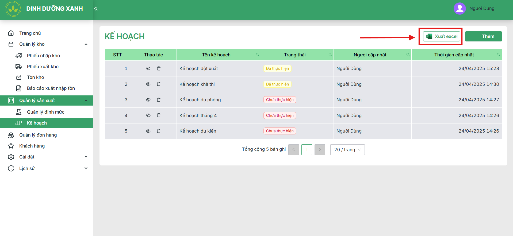Viewport: 513px width, 236px height.
Task: Click timestamp 24/04/2025 14:30
Action: [x=479, y=84]
